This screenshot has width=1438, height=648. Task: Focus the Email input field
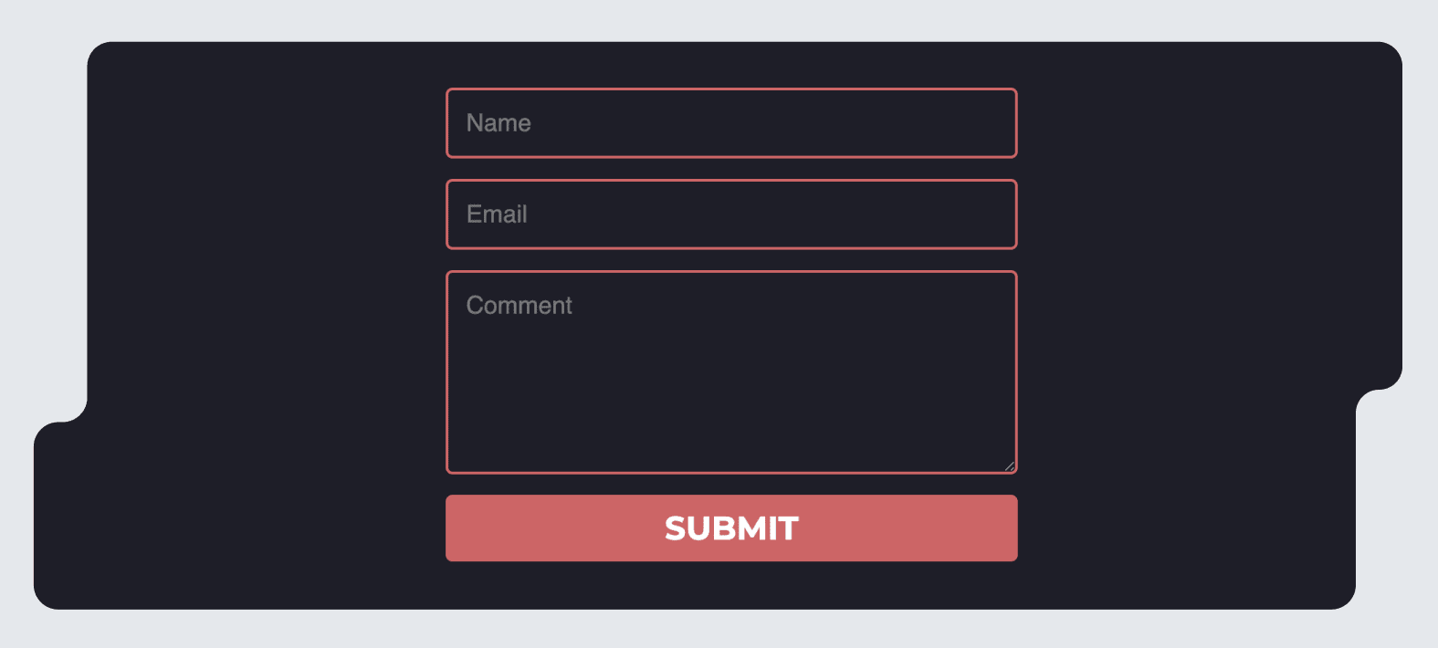(x=730, y=214)
